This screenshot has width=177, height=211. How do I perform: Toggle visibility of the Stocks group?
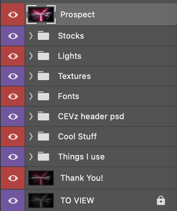13,36
